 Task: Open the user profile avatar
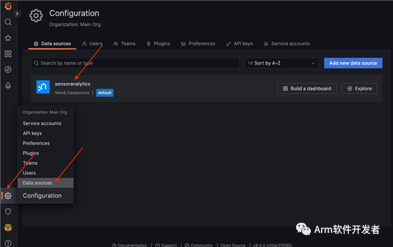point(8,227)
